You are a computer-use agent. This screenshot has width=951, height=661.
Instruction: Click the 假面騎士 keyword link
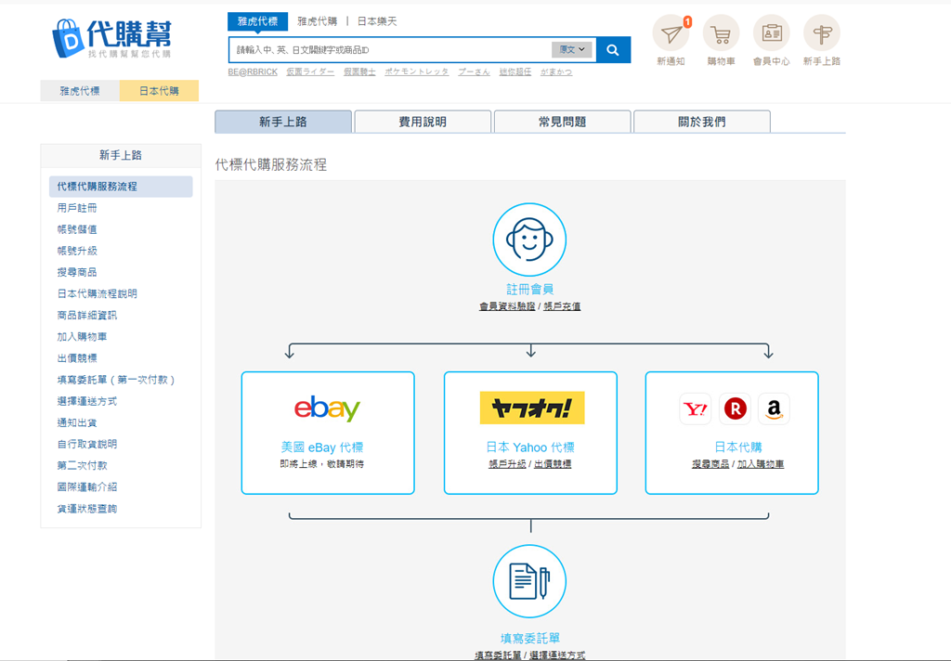coord(359,71)
